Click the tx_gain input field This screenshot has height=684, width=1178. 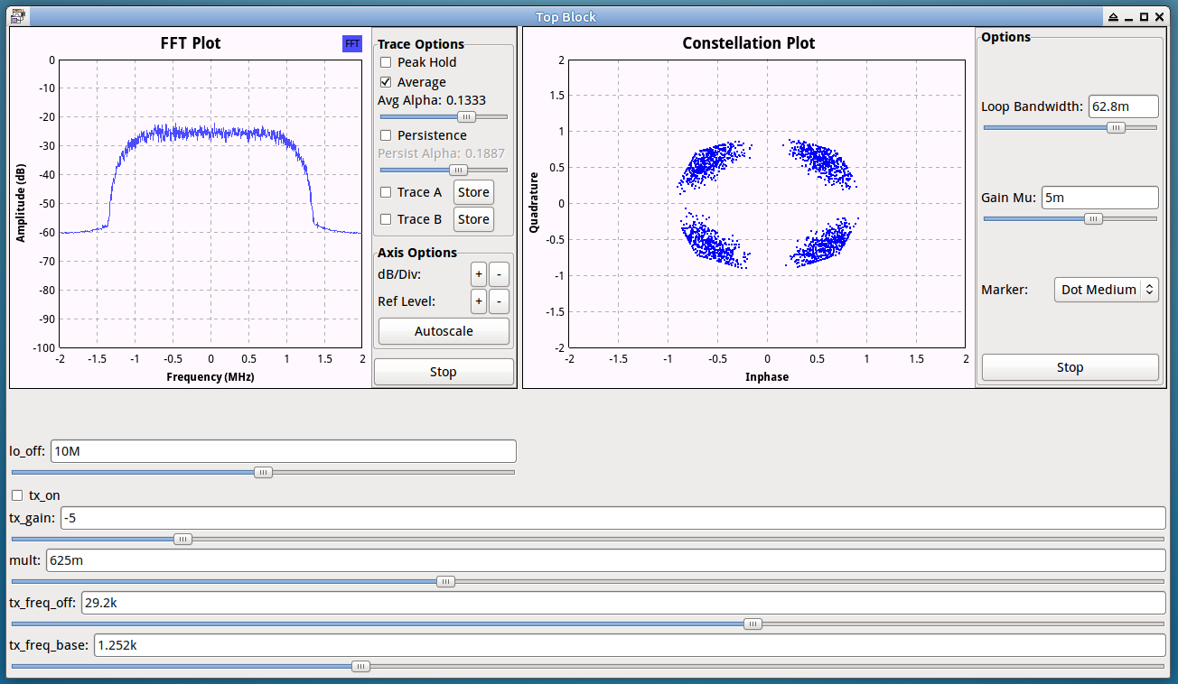click(612, 518)
